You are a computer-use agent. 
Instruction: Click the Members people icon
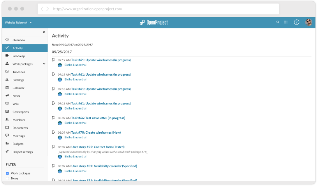(x=7, y=120)
